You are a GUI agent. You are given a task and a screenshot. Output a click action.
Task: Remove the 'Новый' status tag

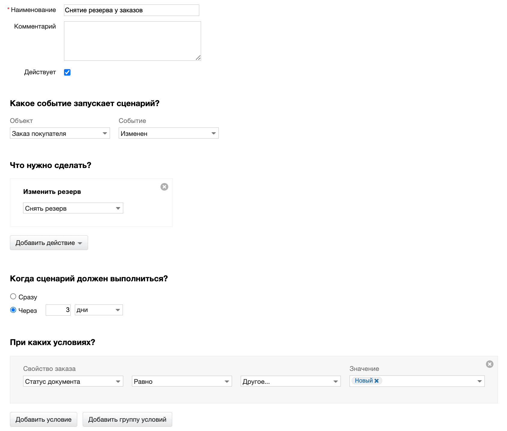377,381
